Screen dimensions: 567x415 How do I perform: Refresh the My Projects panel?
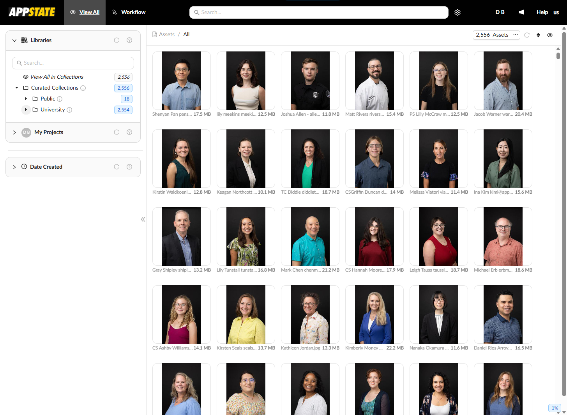pos(117,132)
